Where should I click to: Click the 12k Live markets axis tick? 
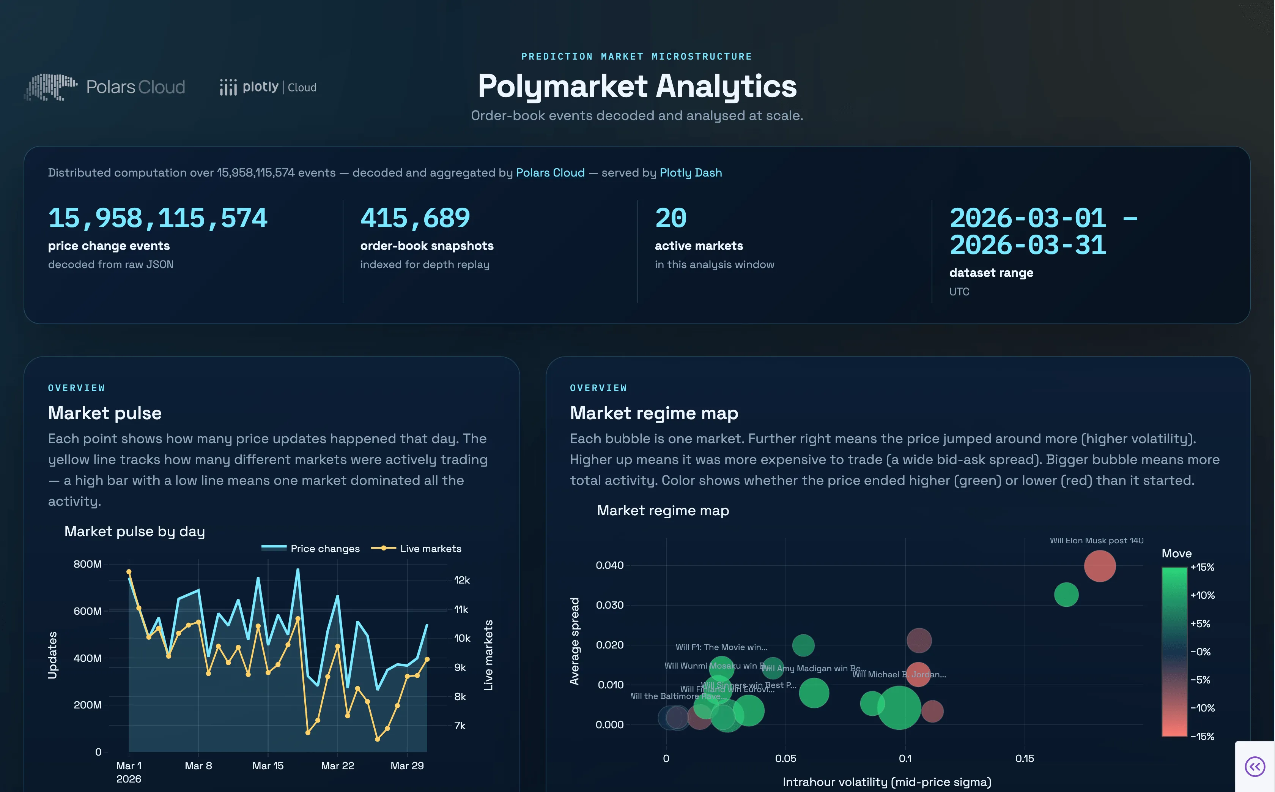[x=462, y=581]
